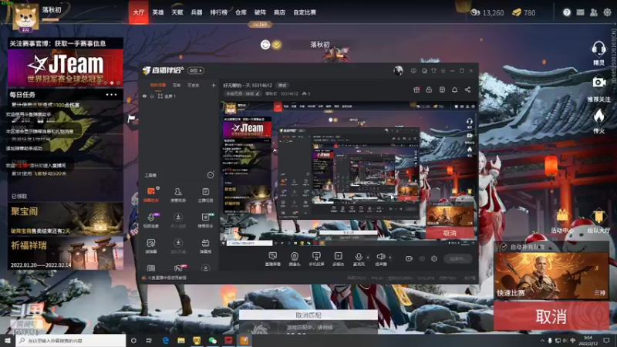The height and width of the screenshot is (347, 617).
Task: Open game help question mark icon
Action: [x=567, y=12]
